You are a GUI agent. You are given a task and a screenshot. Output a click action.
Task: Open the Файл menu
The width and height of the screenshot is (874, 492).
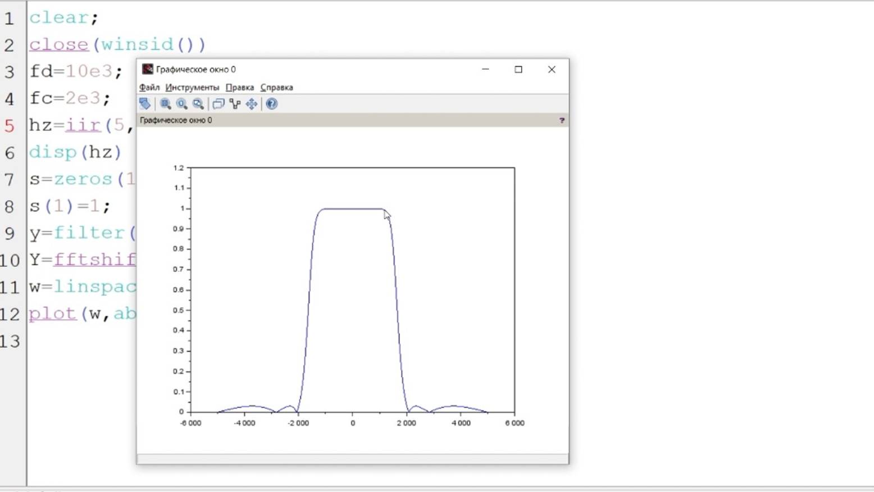[149, 88]
